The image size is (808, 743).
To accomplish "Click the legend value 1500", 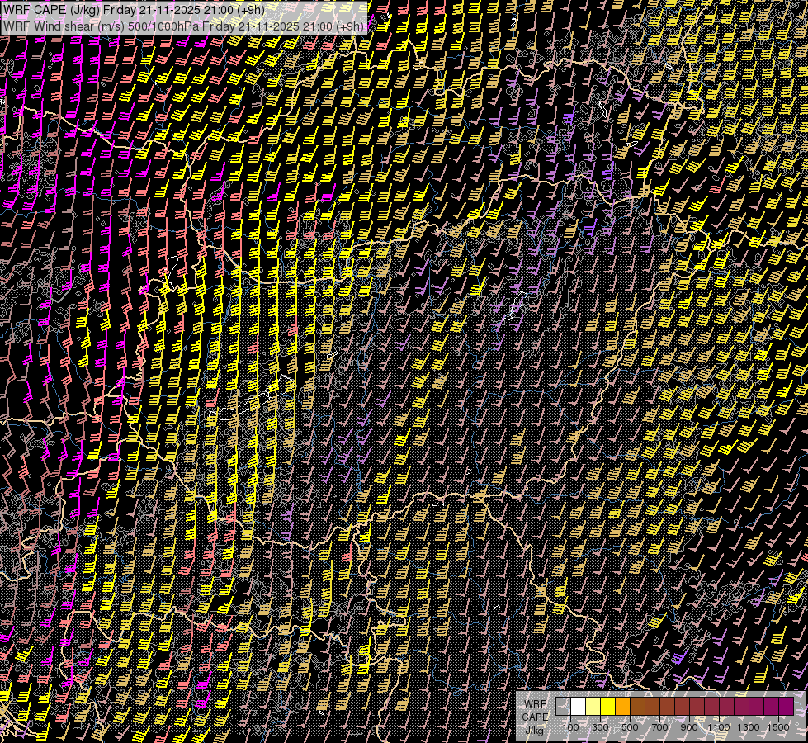I will (x=778, y=727).
